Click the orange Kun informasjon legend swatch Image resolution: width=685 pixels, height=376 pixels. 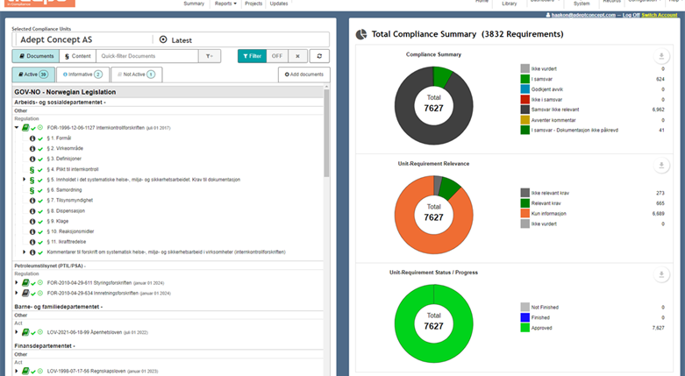click(524, 214)
